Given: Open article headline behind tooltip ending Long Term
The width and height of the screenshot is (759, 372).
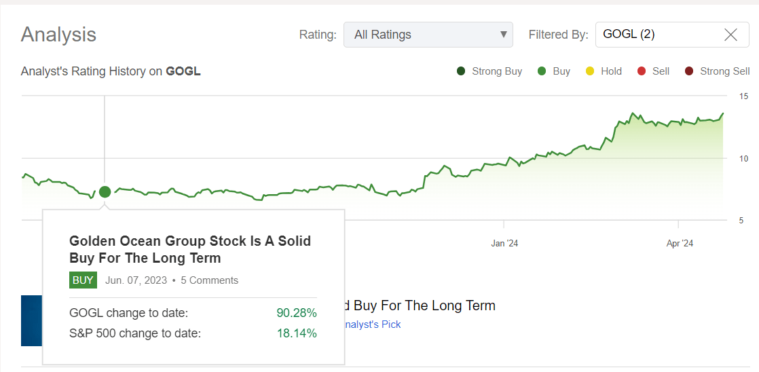Looking at the screenshot, I should tap(420, 305).
